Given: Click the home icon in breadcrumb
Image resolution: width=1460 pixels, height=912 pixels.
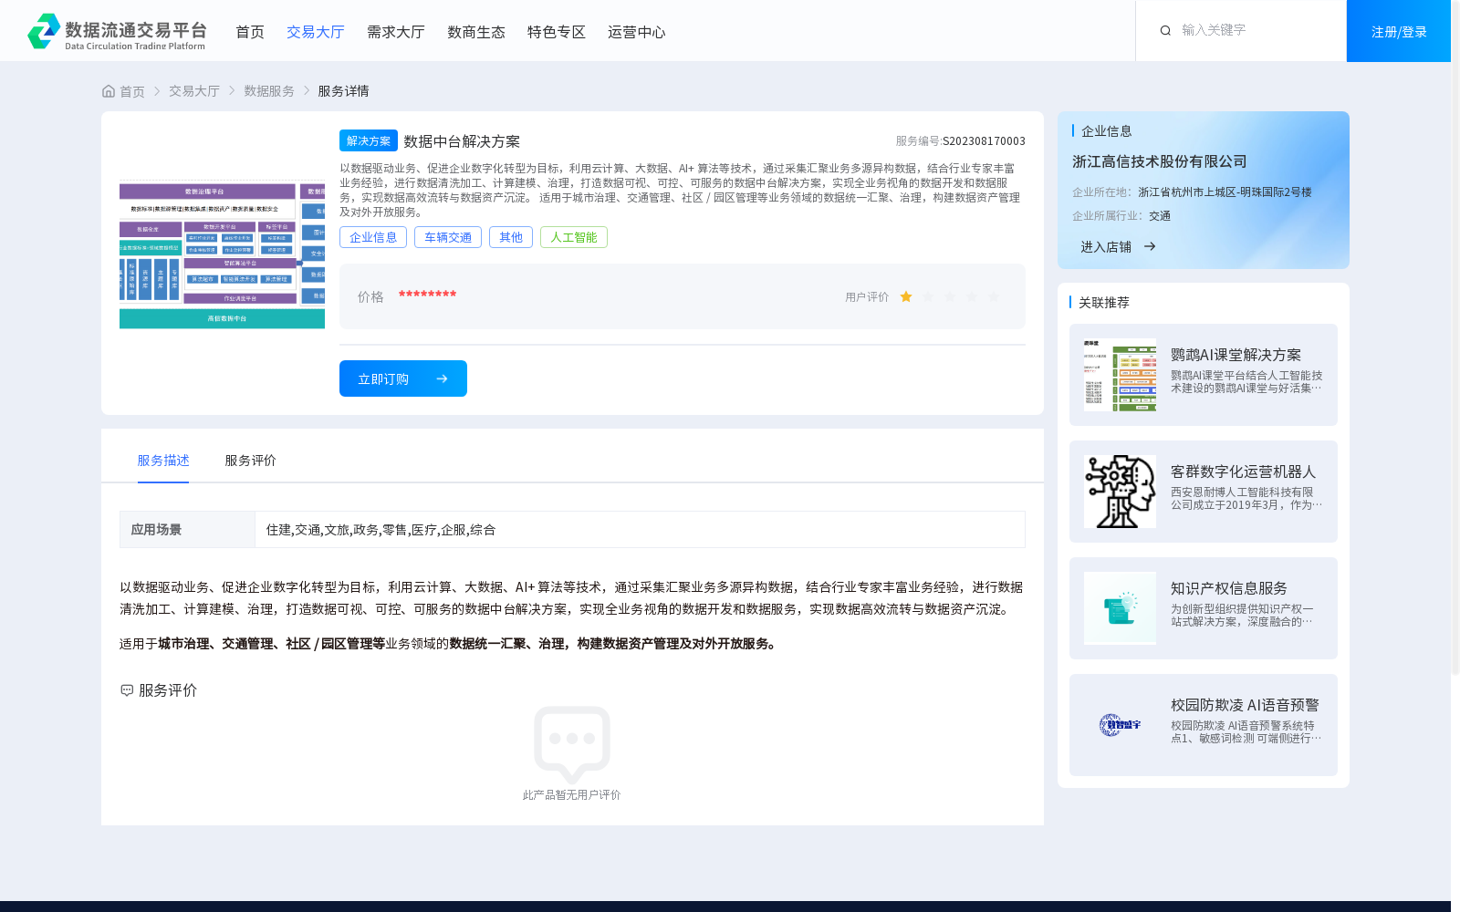Looking at the screenshot, I should (109, 91).
